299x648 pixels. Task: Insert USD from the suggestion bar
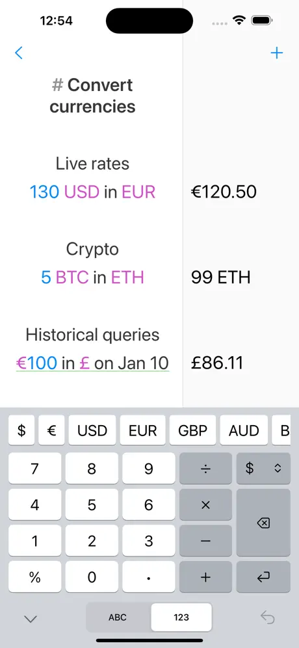tap(92, 431)
